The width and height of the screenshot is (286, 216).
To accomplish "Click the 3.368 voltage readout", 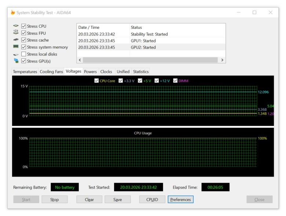I will (x=262, y=109).
